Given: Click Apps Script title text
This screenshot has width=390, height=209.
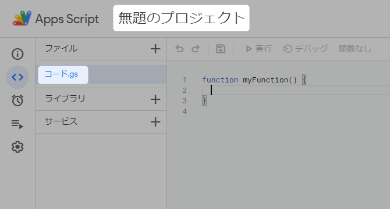Looking at the screenshot, I should (x=67, y=19).
